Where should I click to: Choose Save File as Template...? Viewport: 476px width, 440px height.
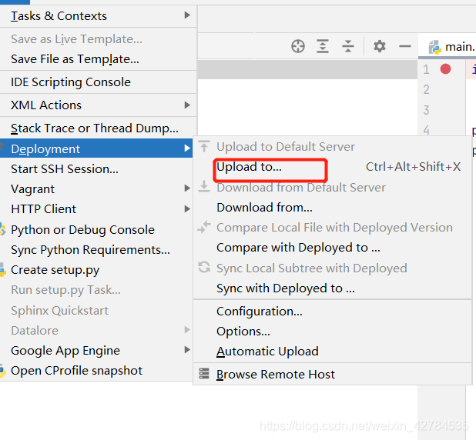pyautogui.click(x=99, y=59)
